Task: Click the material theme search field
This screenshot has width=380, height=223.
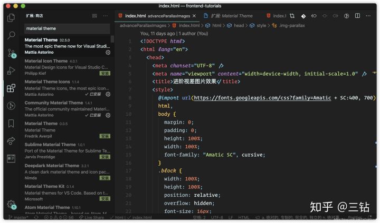Action: click(x=67, y=28)
